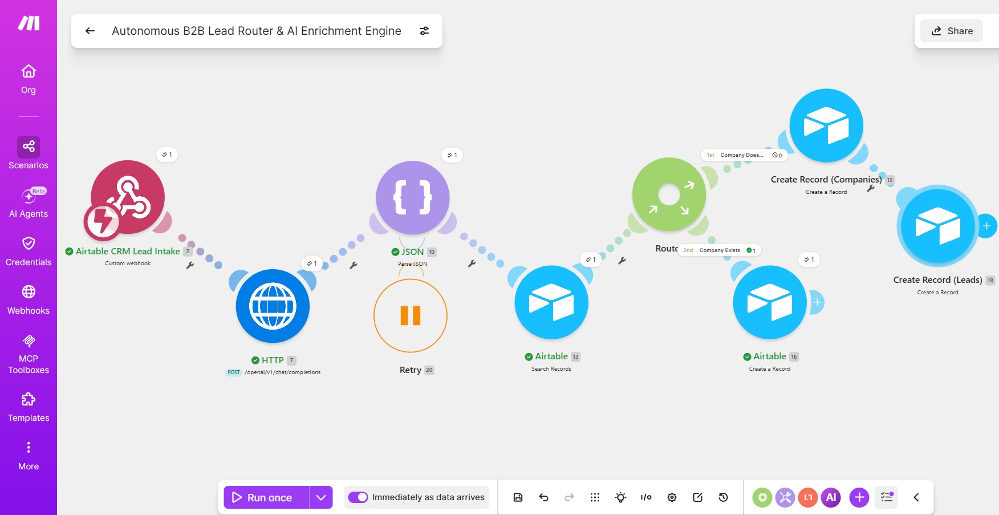Click the Share button
The height and width of the screenshot is (515, 999).
[952, 31]
